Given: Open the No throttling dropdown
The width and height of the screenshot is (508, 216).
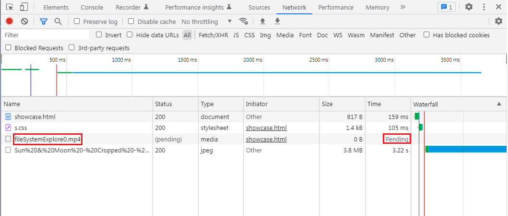Looking at the screenshot, I should click(207, 22).
